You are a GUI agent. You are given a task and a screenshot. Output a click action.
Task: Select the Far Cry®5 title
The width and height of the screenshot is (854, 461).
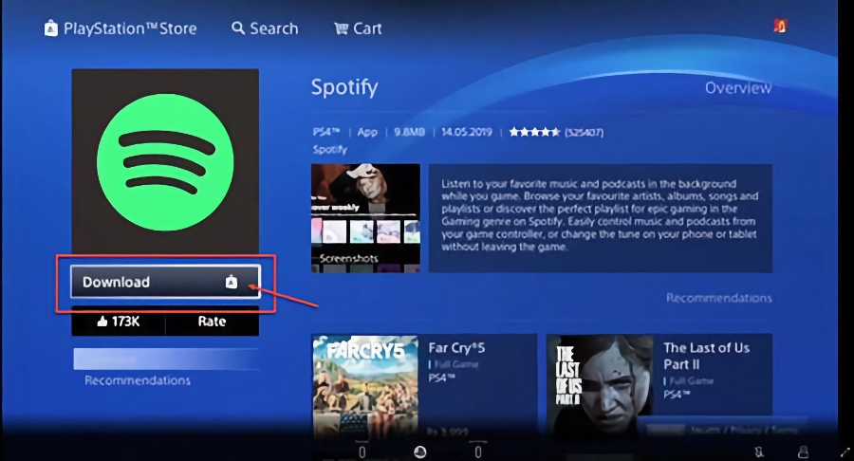(456, 348)
